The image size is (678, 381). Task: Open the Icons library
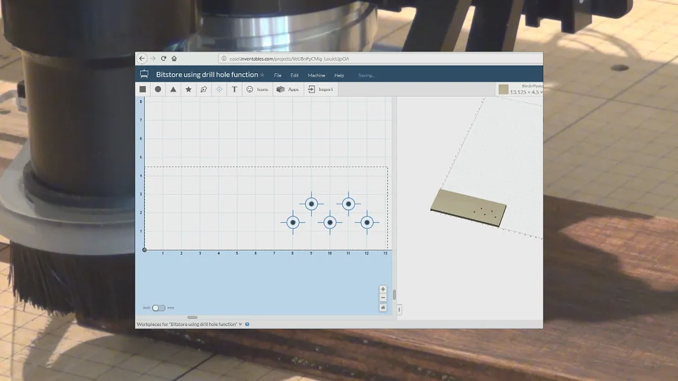tap(257, 89)
